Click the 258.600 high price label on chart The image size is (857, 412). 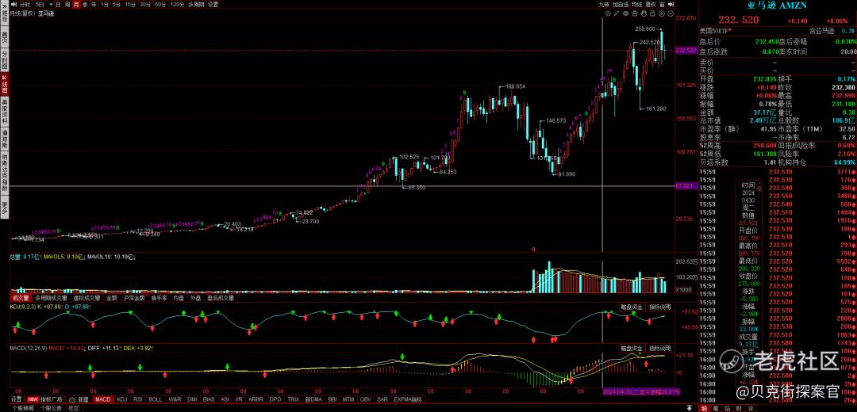(x=645, y=29)
